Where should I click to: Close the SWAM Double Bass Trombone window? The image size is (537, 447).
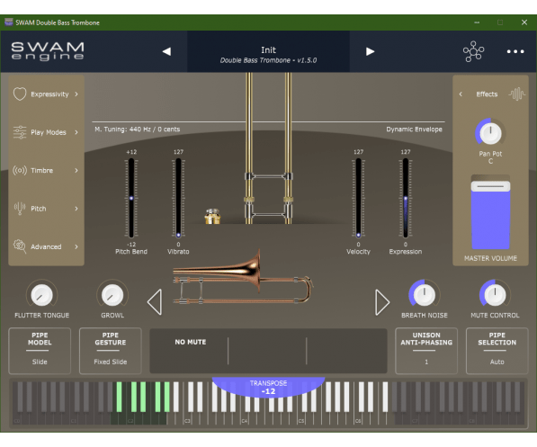(x=524, y=22)
